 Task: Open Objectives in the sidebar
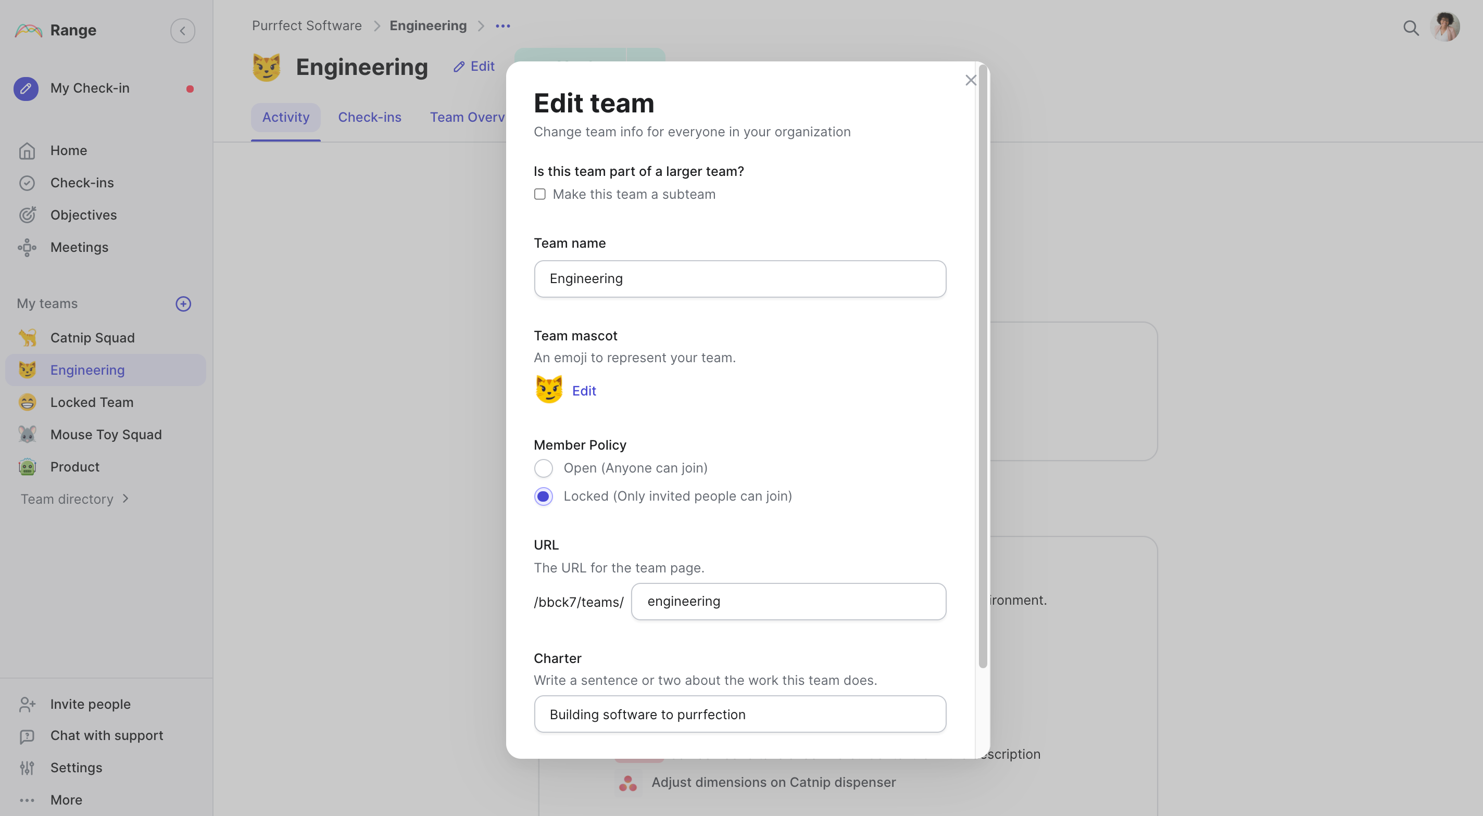tap(83, 215)
